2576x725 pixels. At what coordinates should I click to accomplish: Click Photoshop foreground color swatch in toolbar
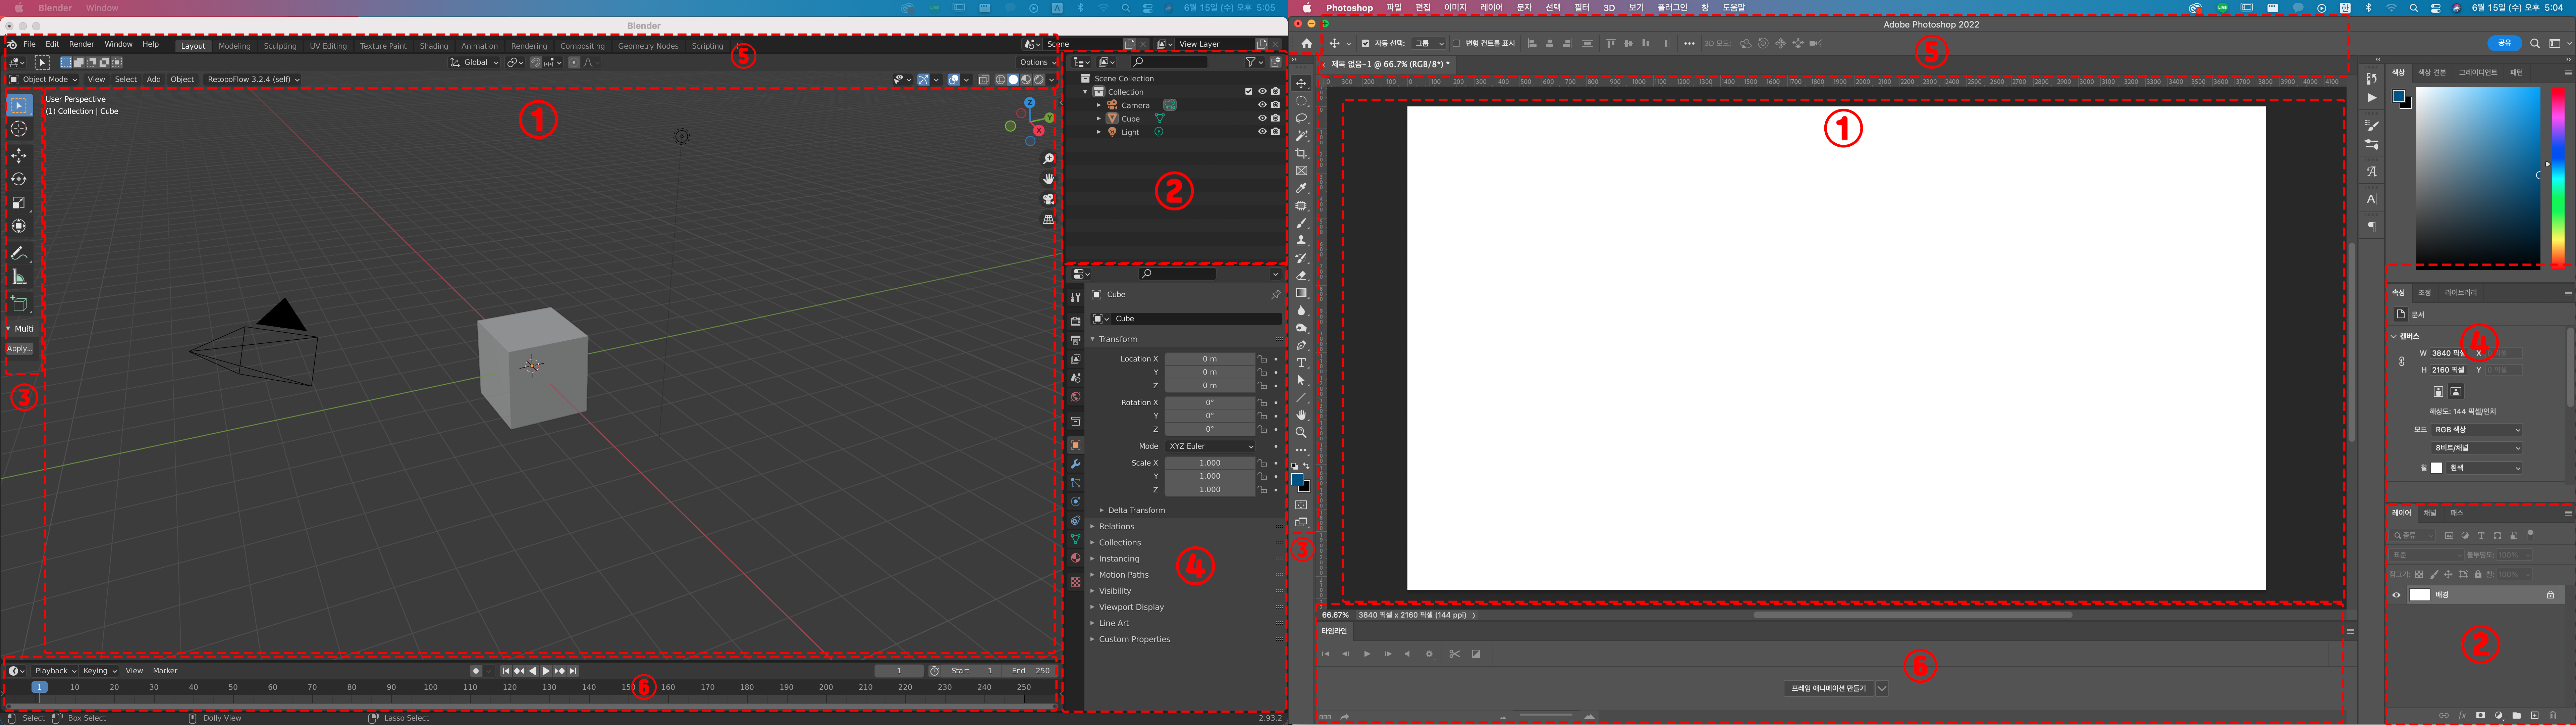(1297, 480)
